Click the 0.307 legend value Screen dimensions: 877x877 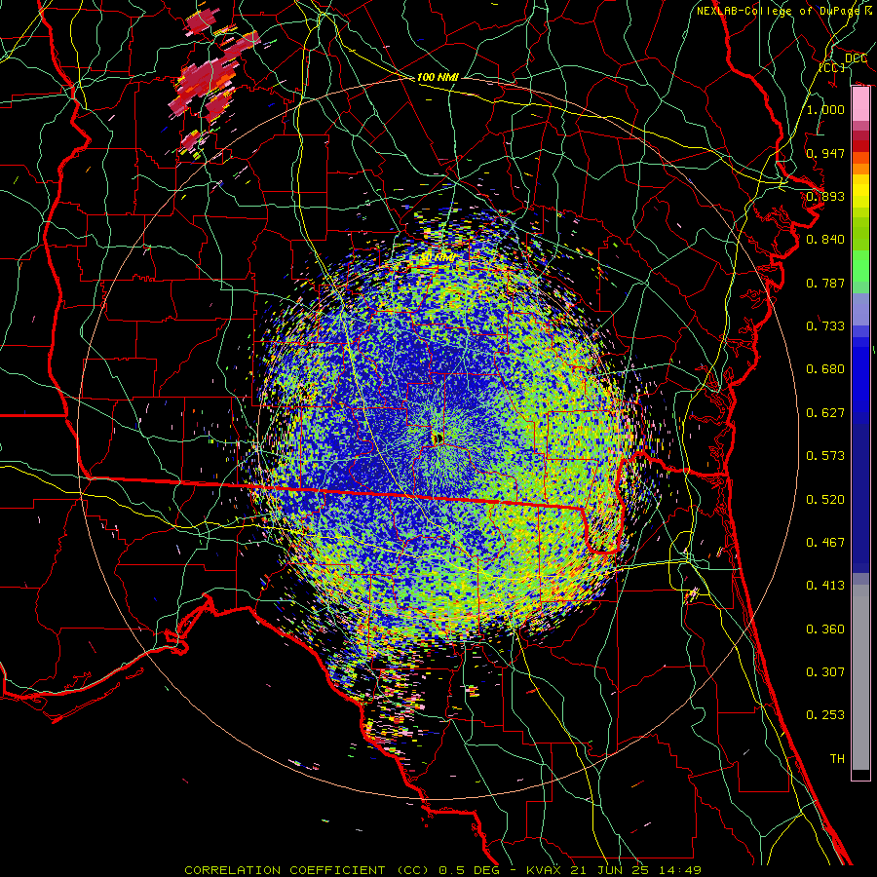click(825, 672)
